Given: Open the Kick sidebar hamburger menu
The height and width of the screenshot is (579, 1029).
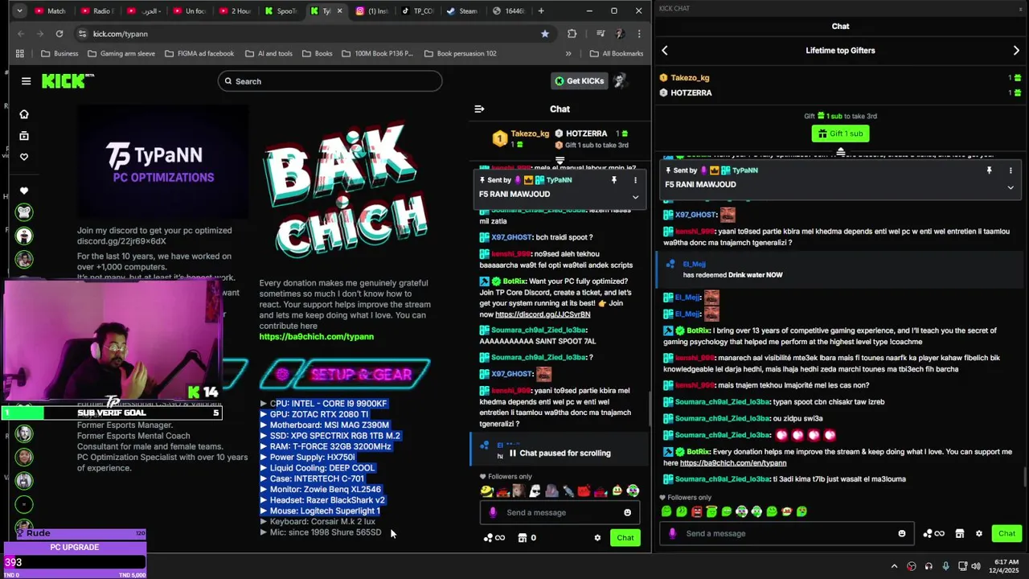Looking at the screenshot, I should (26, 81).
